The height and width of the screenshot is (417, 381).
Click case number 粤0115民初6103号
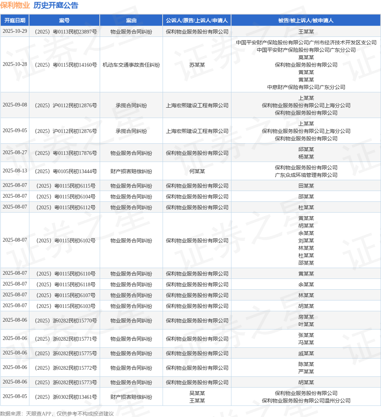[x=66, y=306]
